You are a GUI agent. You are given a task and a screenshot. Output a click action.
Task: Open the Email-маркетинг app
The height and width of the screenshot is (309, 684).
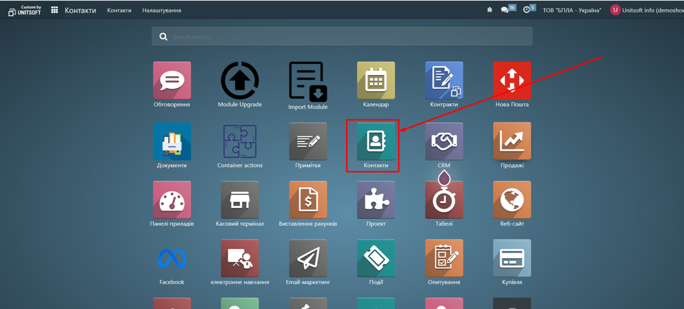pos(308,258)
